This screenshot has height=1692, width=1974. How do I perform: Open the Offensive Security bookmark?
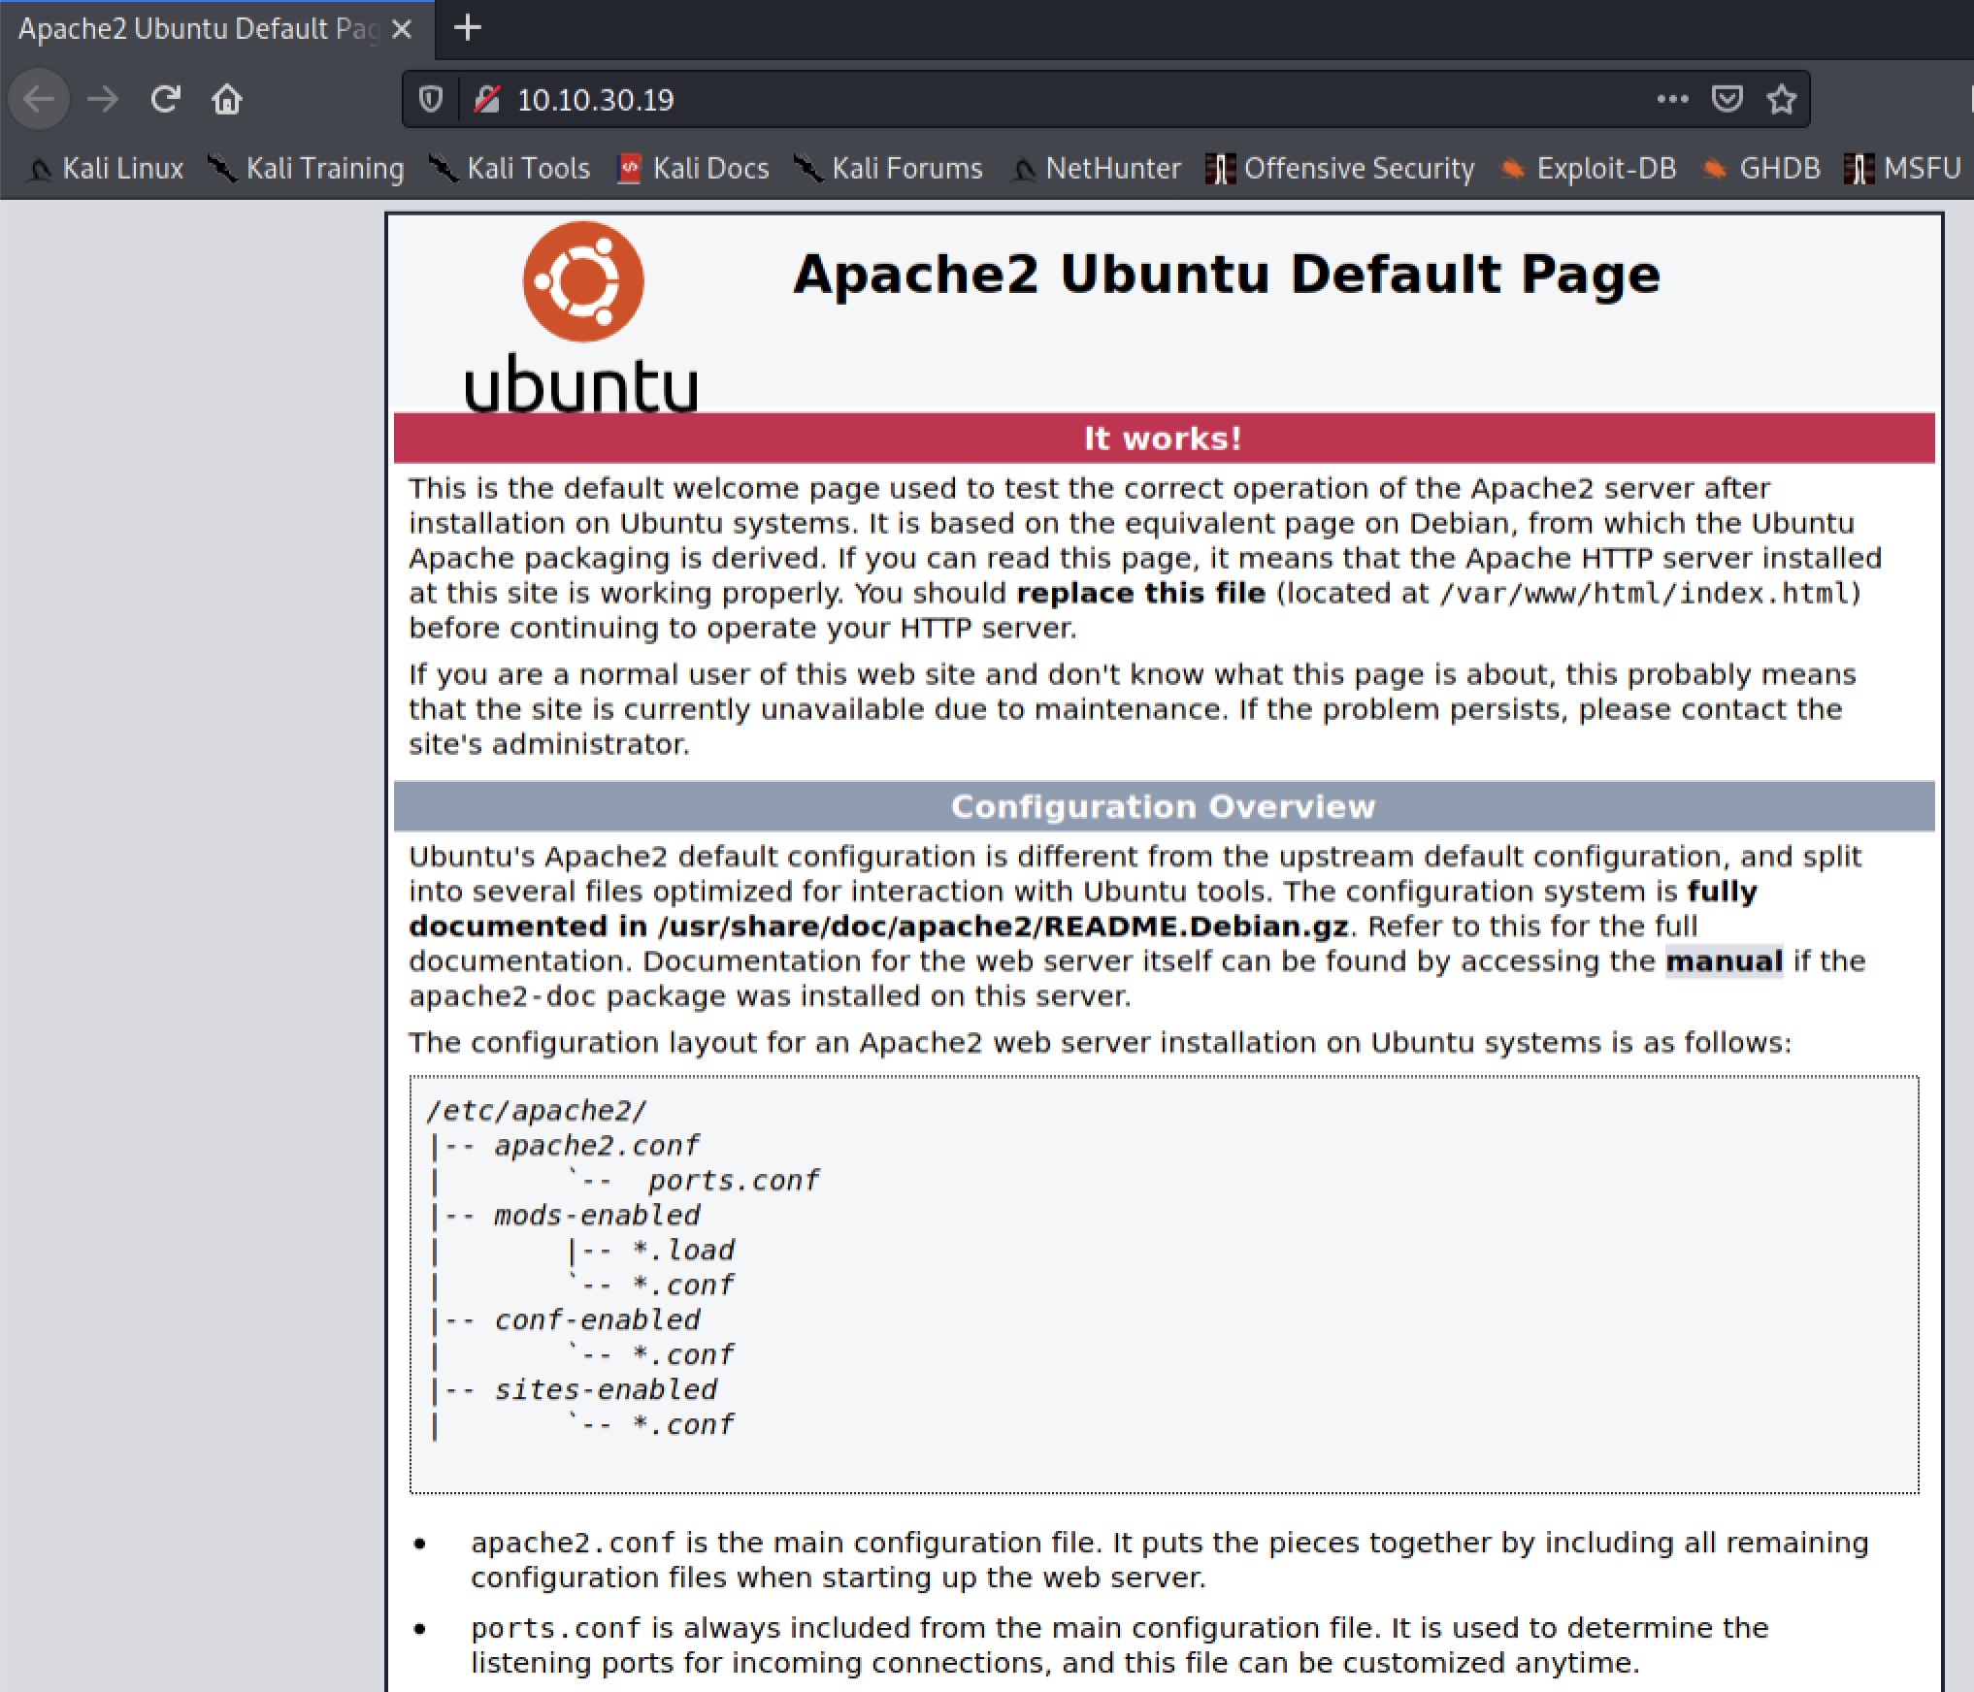click(x=1339, y=169)
